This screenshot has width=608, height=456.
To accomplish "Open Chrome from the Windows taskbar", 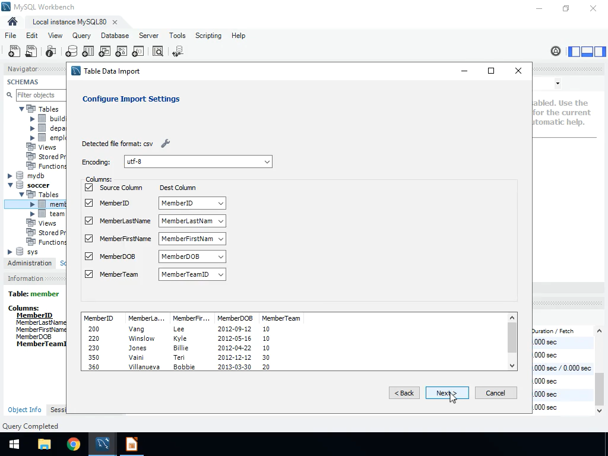I will click(74, 444).
